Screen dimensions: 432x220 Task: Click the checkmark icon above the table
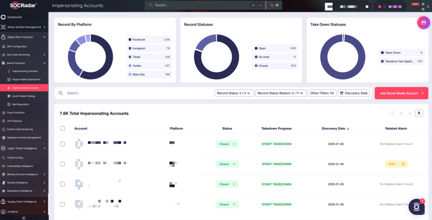410,113
